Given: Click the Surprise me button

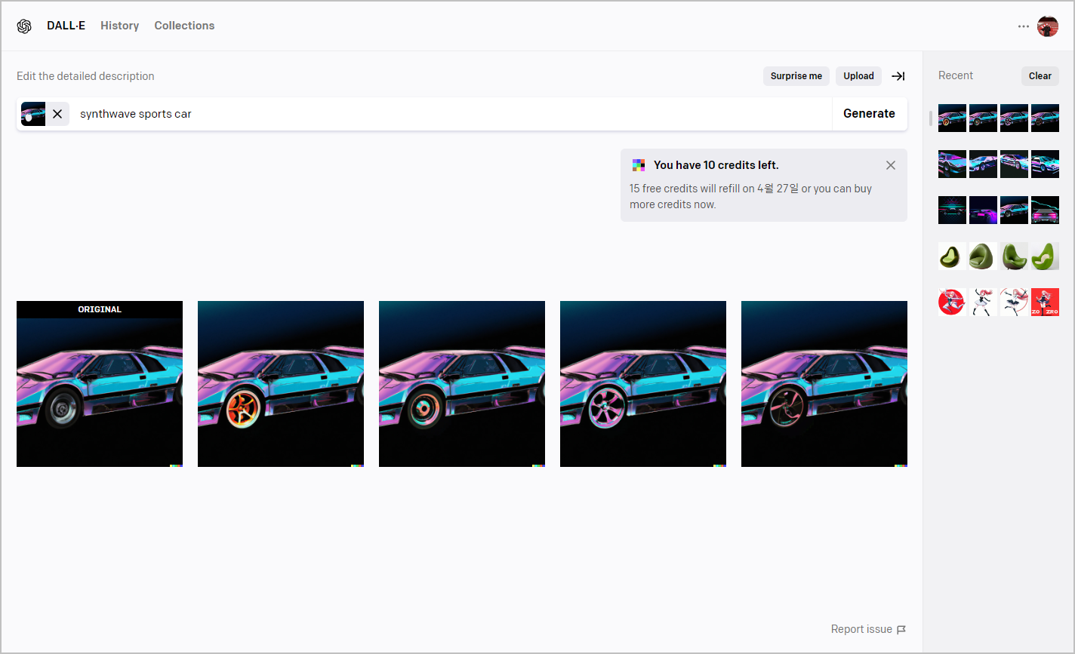Looking at the screenshot, I should click(x=796, y=76).
